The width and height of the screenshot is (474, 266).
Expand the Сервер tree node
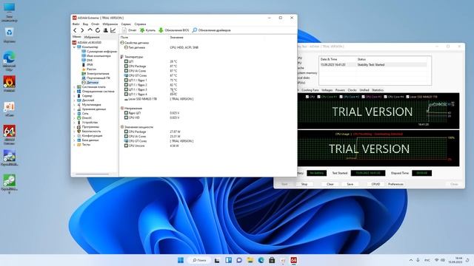coord(74,96)
